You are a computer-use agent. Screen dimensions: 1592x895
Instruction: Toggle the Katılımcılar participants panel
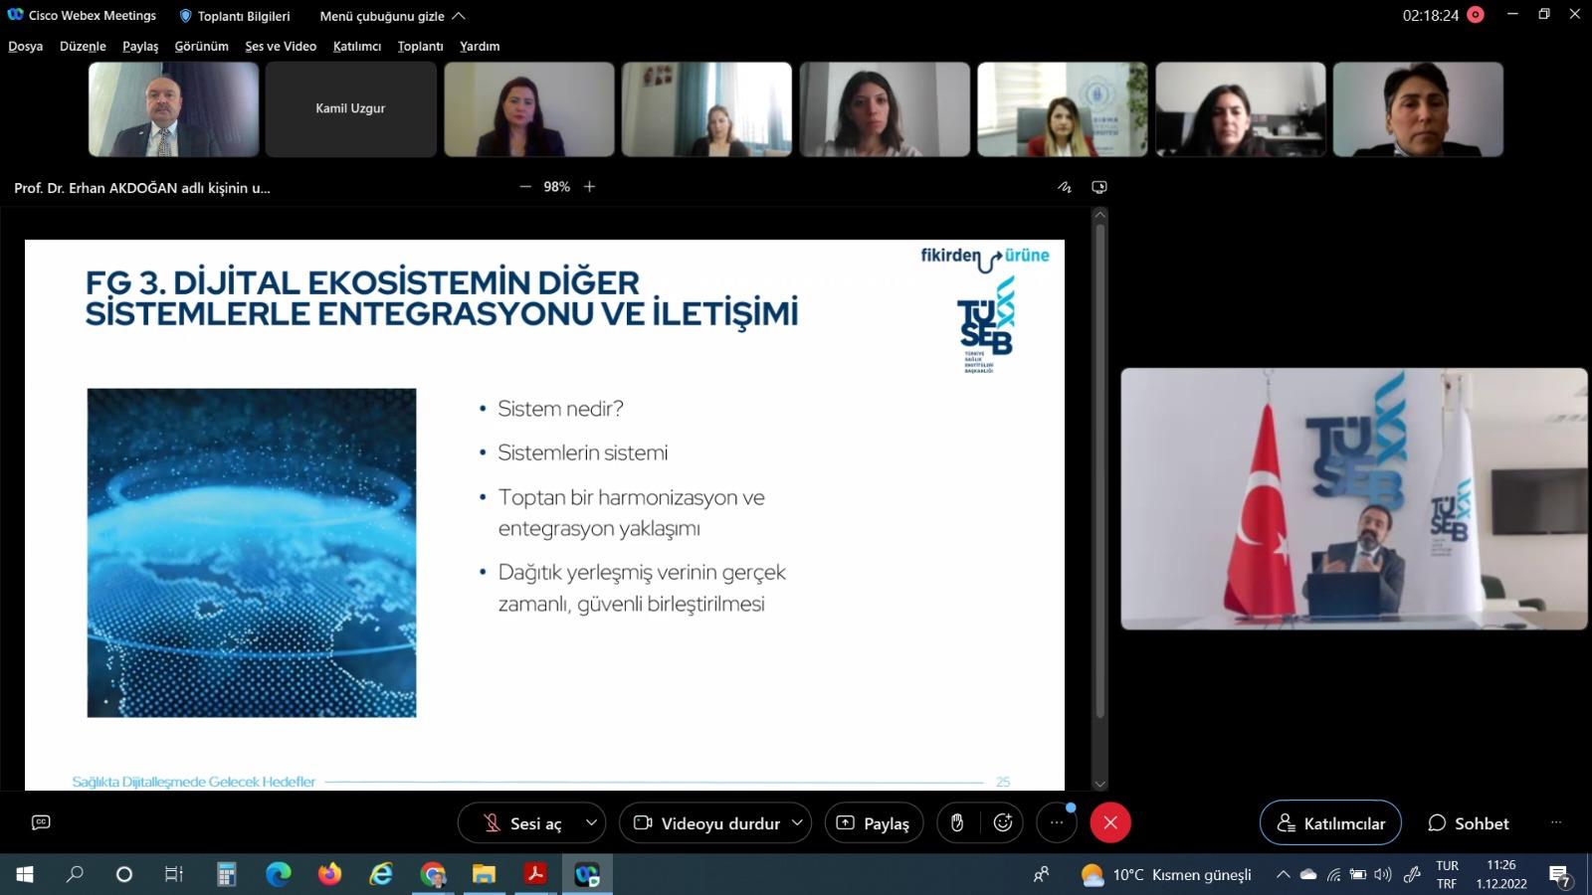pos(1330,823)
